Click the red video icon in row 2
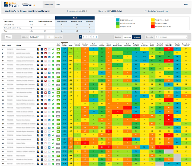This screenshot has height=166, width=192. [46, 53]
